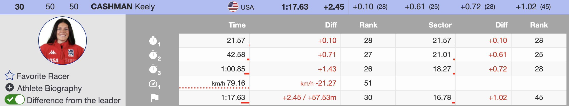Viewport: 569px width, 106px height.
Task: Click the third intermediate stopwatch icon
Action: [x=153, y=69]
